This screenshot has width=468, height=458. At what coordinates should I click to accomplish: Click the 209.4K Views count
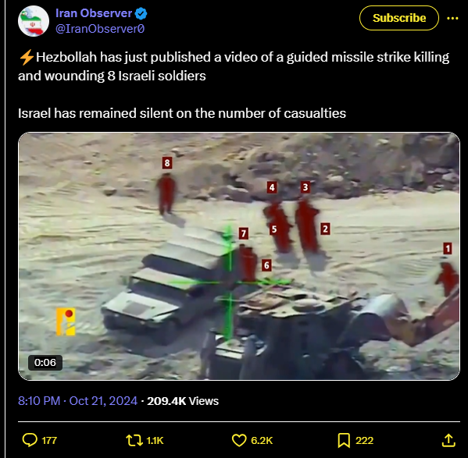pos(183,401)
